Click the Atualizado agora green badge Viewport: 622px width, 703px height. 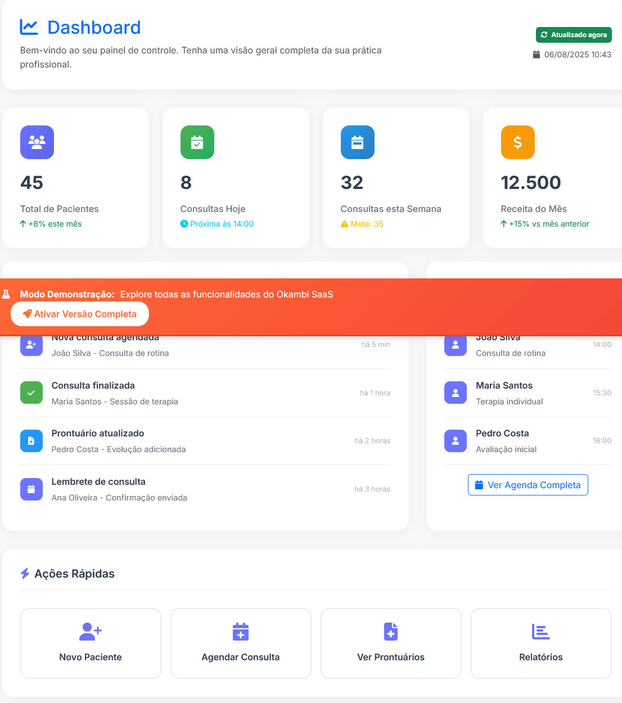point(574,35)
